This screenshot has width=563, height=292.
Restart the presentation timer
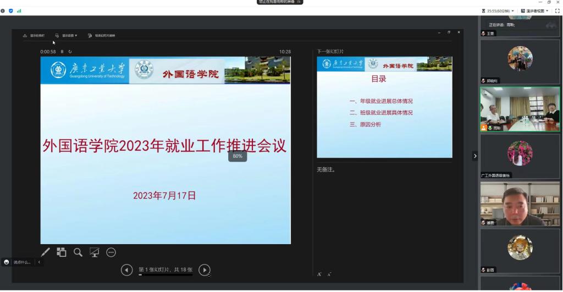click(70, 52)
